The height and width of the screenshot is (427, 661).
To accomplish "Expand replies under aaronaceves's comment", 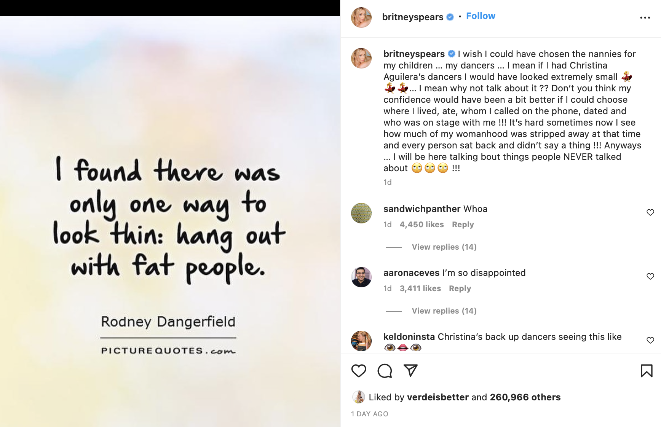I will (444, 311).
